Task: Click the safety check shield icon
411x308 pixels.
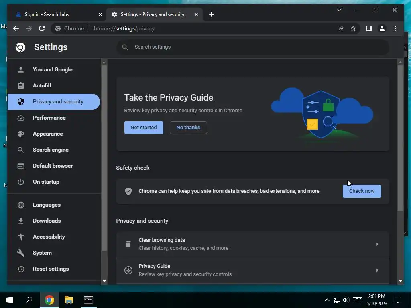Action: (128, 191)
